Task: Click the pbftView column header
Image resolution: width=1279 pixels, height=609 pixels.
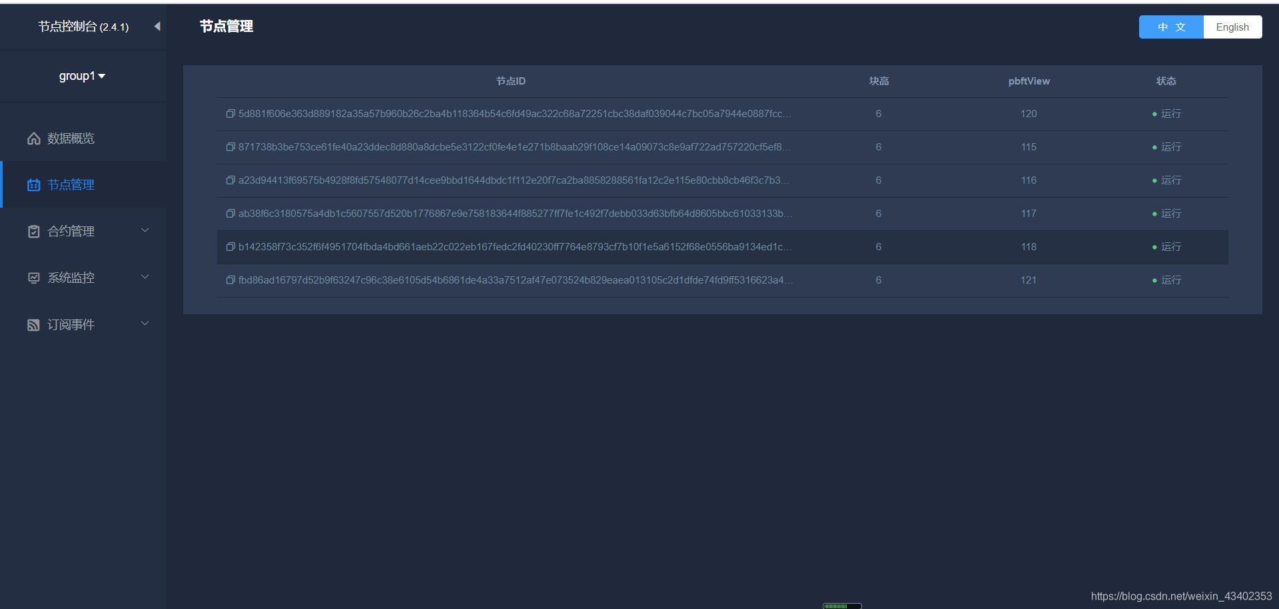Action: pyautogui.click(x=1029, y=81)
